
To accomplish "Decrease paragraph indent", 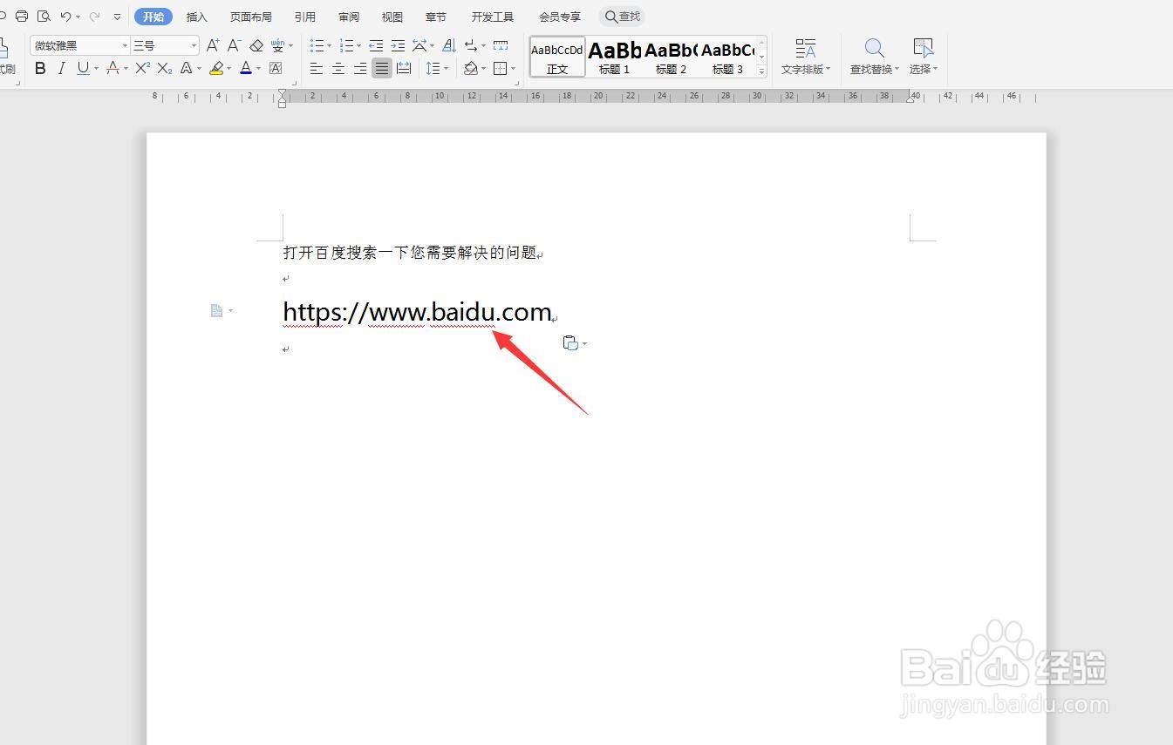I will [376, 45].
